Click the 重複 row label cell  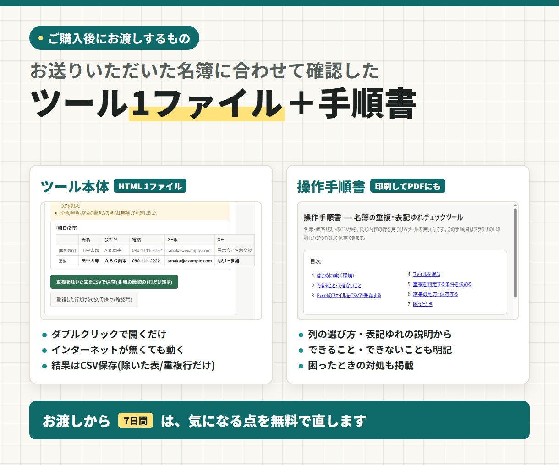(x=67, y=261)
